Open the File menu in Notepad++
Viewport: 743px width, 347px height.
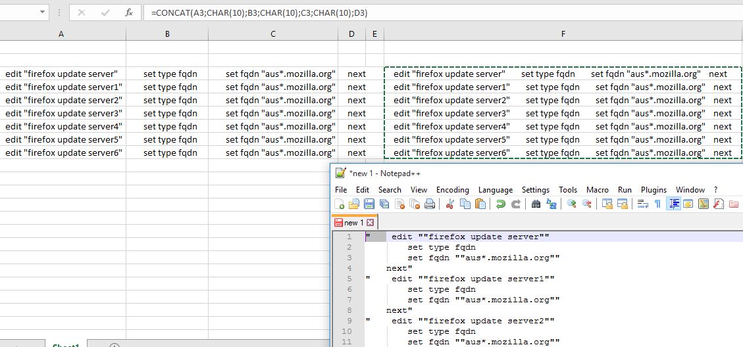[x=341, y=190]
